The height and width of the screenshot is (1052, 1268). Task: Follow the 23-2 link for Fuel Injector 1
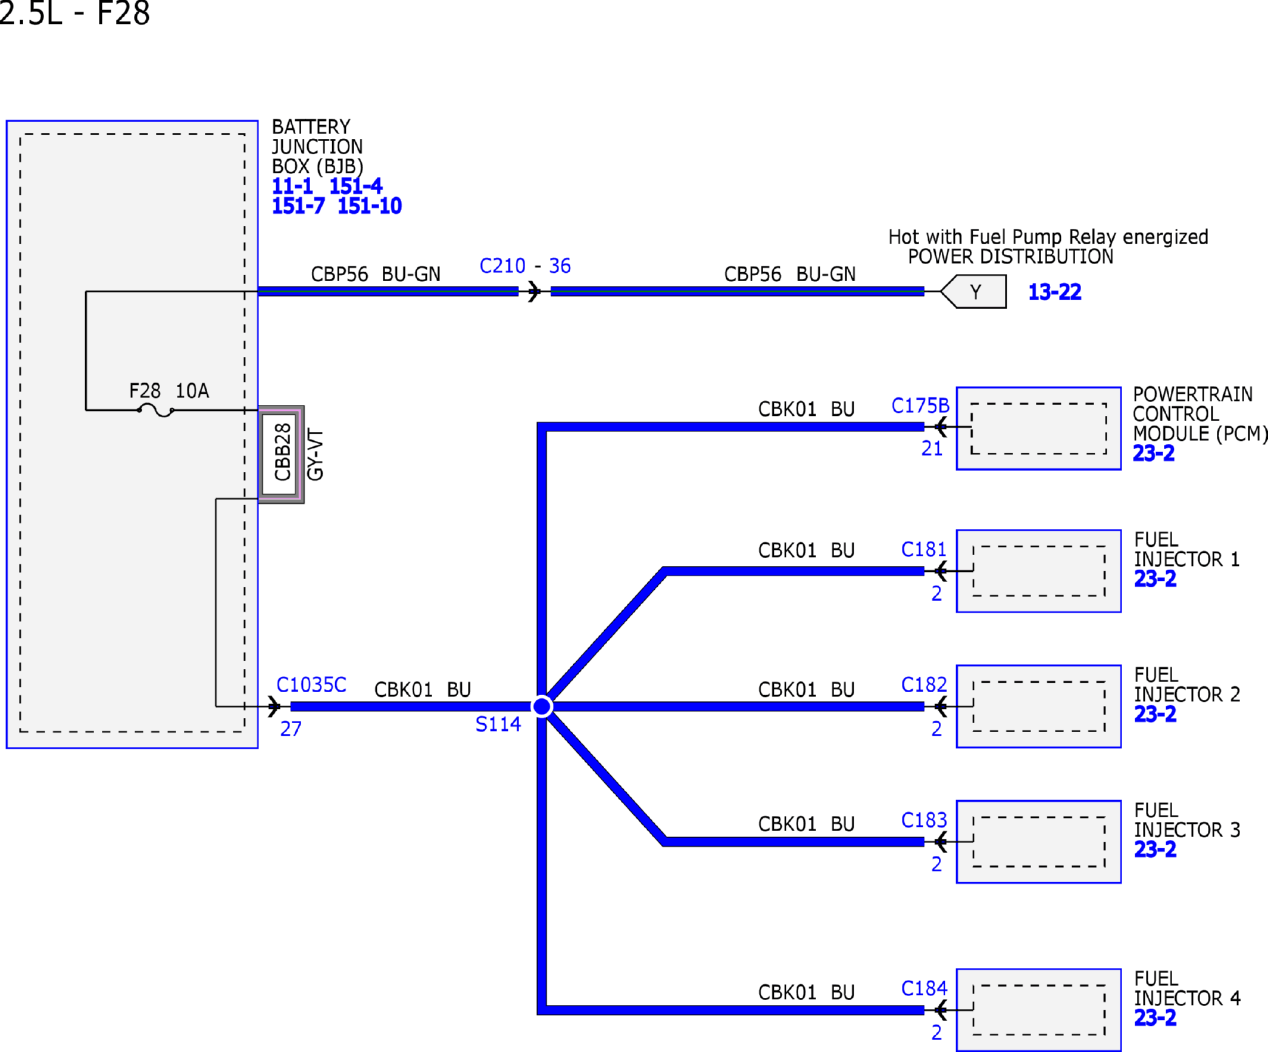1154,579
